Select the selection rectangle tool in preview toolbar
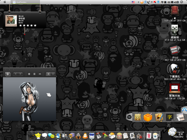 point(53,74)
